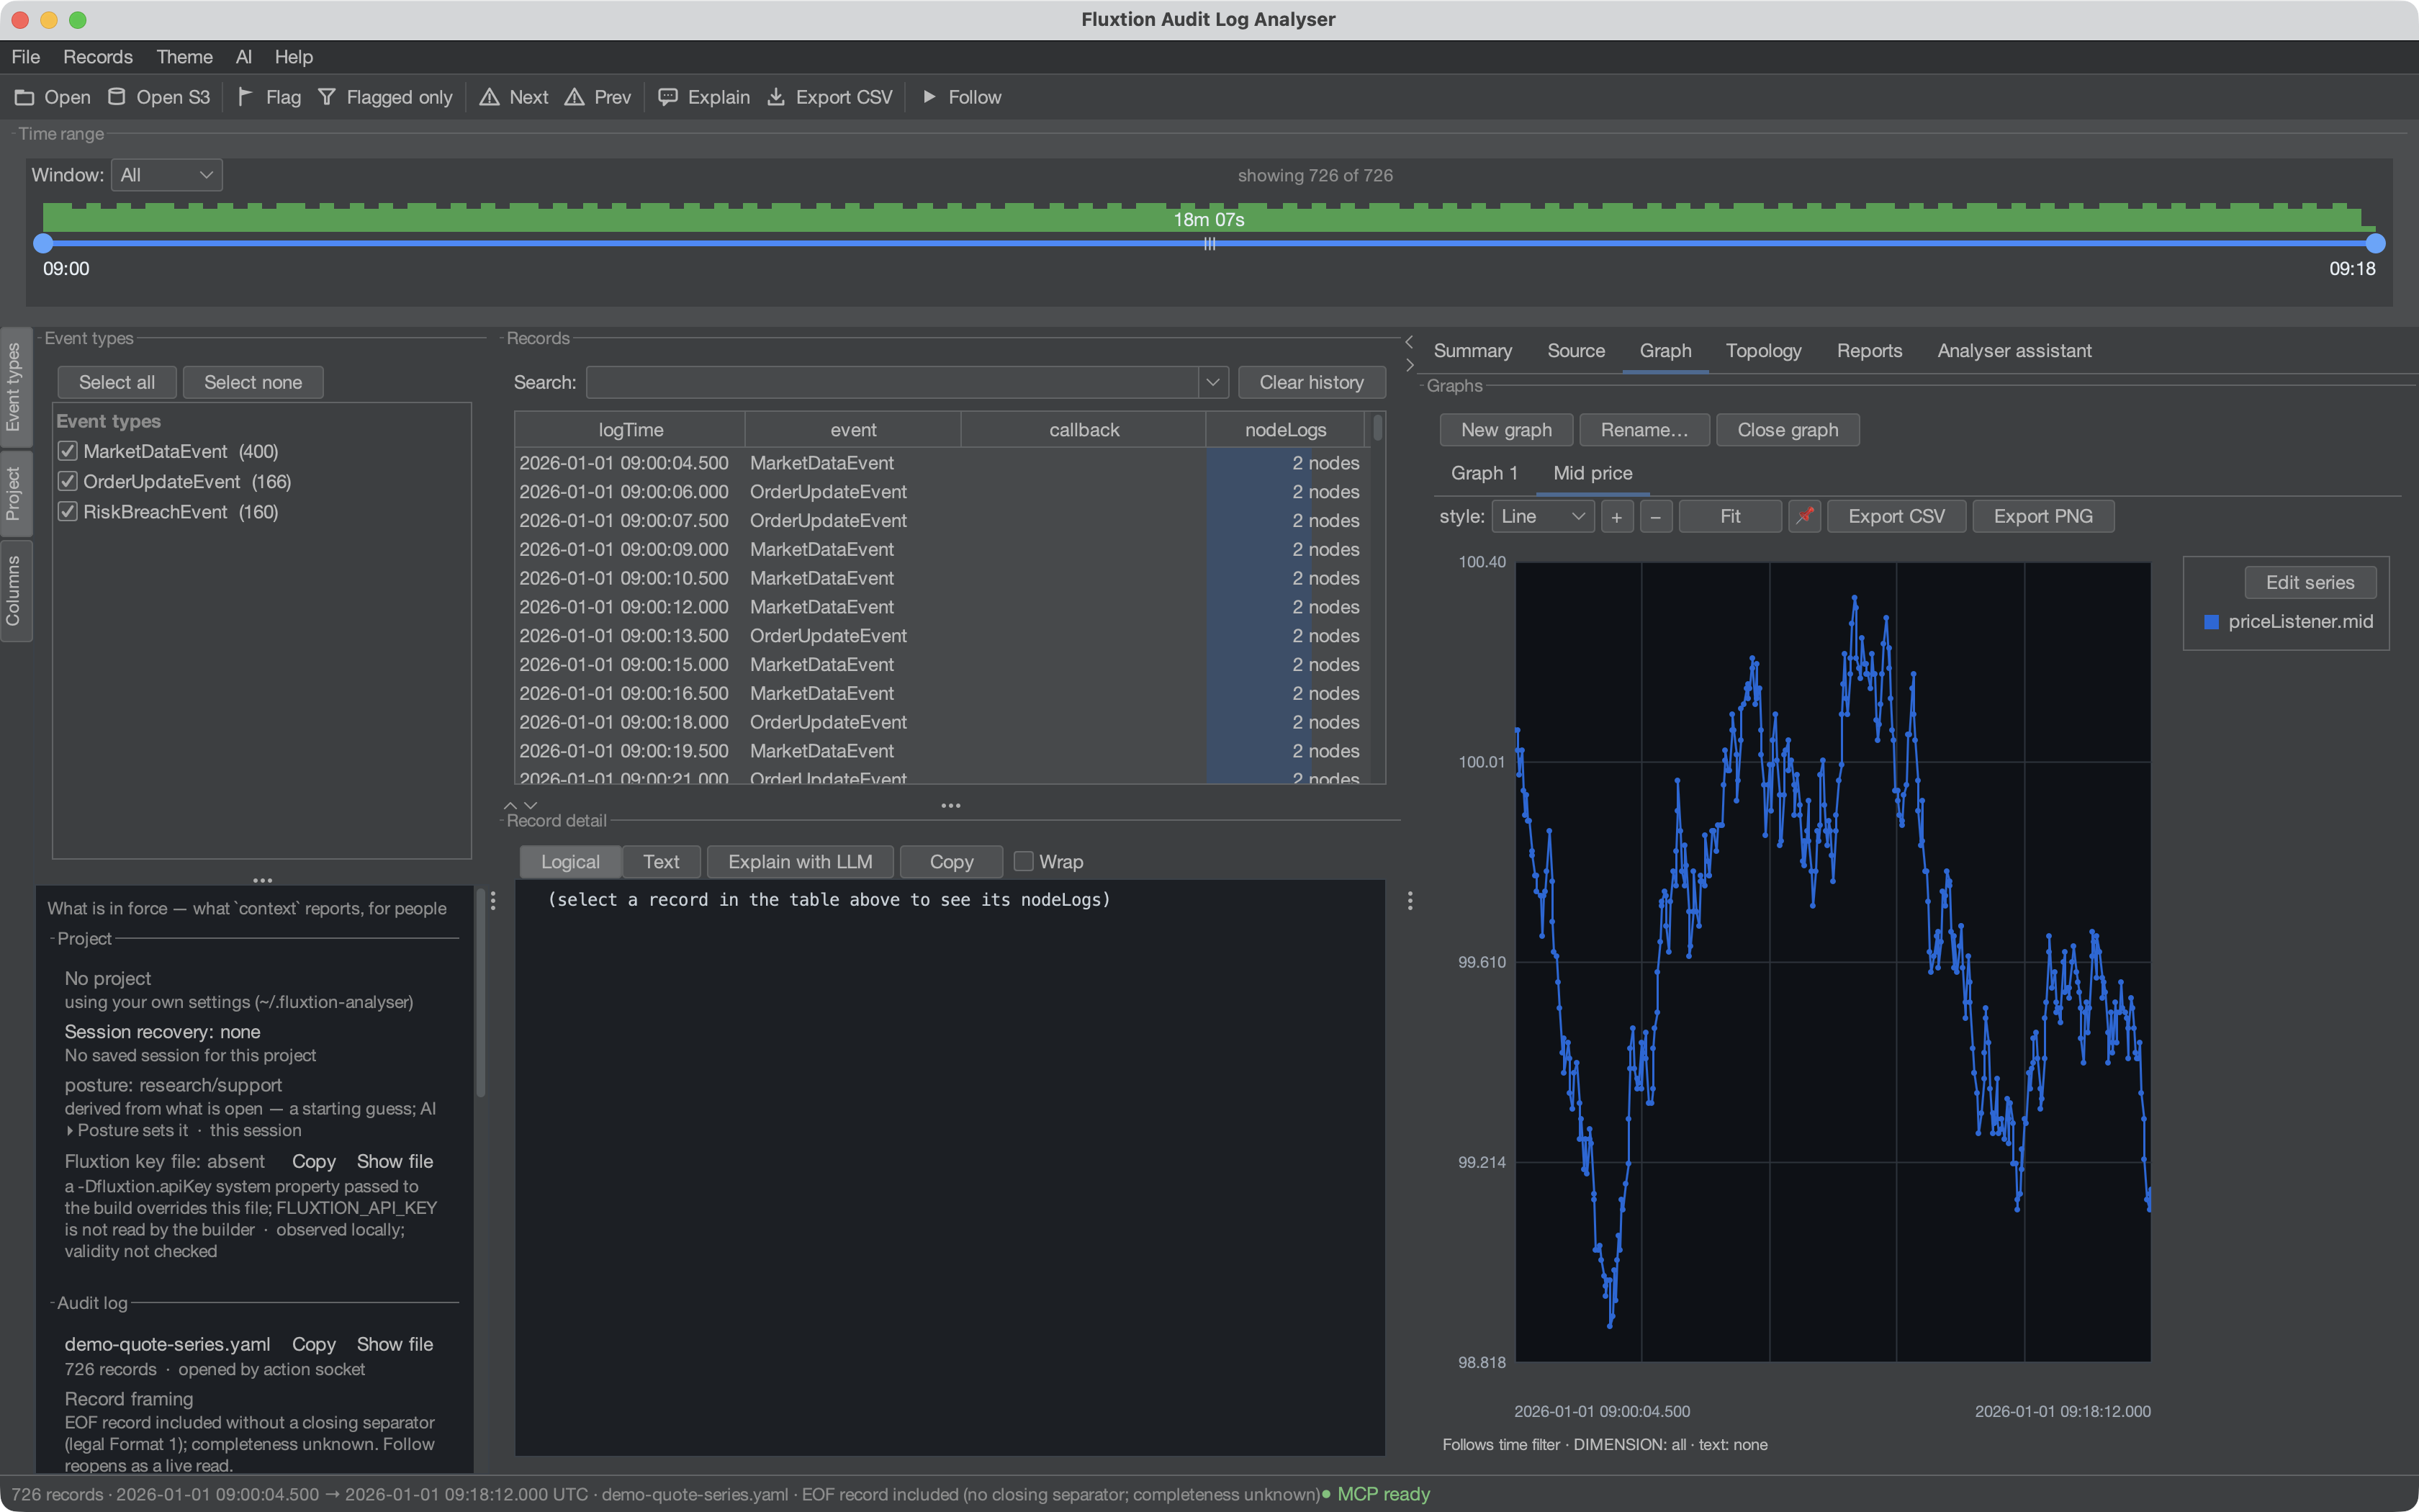
Task: Click the down arrow above Record detail
Action: (531, 805)
